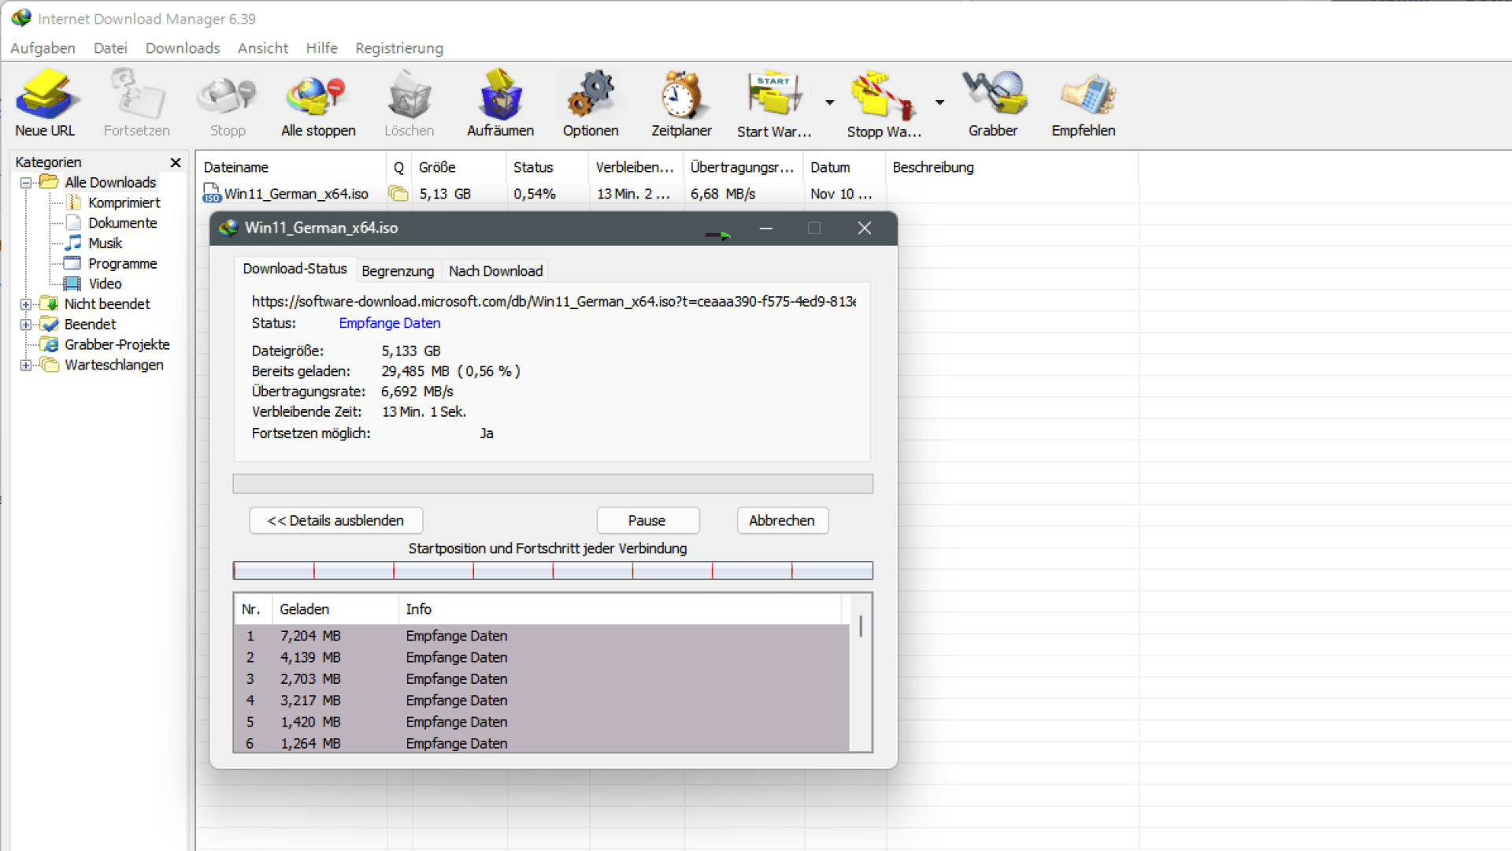Open the Stopp Warteschlange dropdown arrow
The height and width of the screenshot is (851, 1512).
[939, 102]
